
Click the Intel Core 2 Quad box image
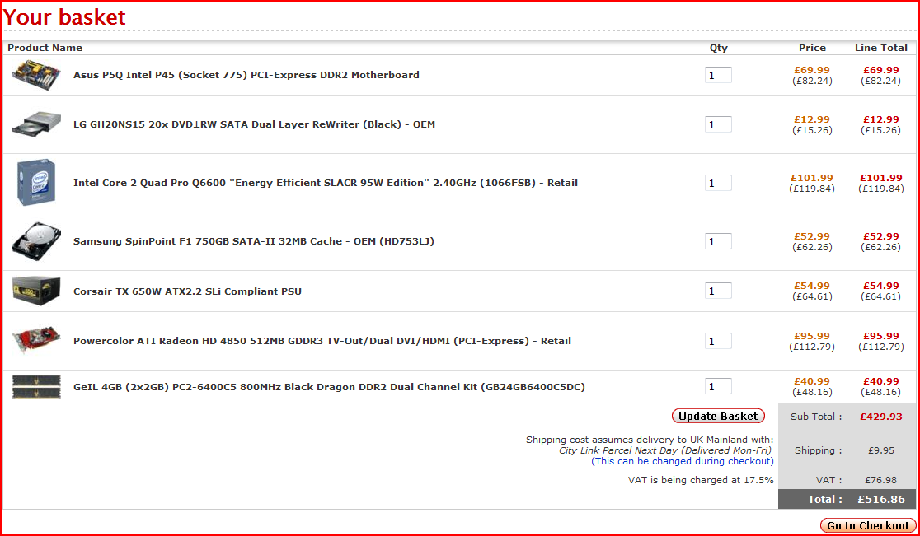[36, 183]
